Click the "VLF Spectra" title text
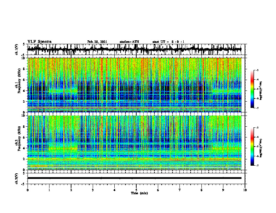This screenshot has width=276, height=213. tap(39, 42)
